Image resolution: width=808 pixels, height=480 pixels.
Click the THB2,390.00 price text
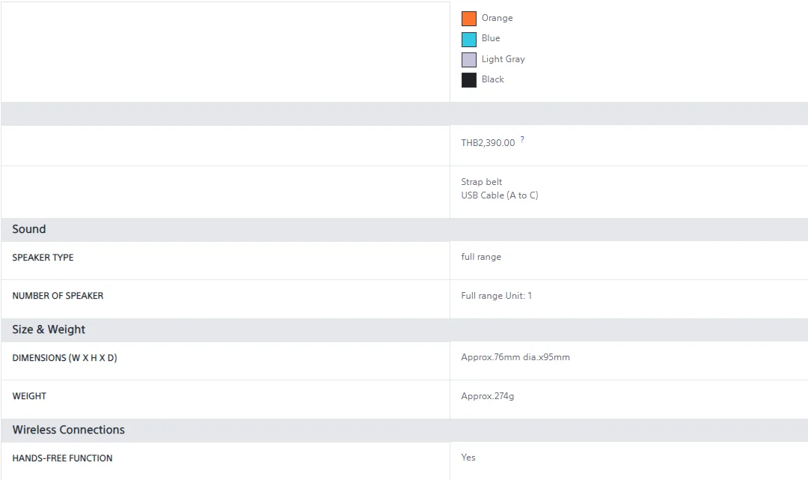pyautogui.click(x=488, y=143)
